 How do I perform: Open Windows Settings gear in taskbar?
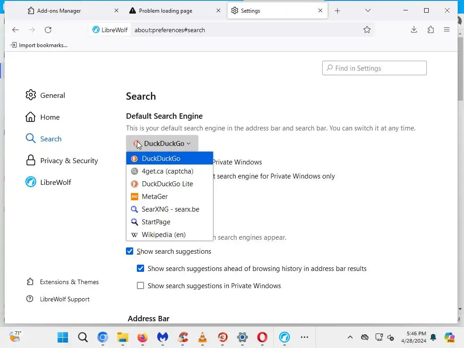242,337
